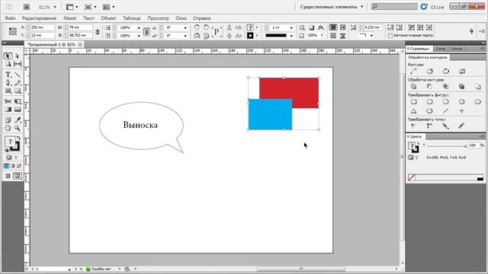This screenshot has height=274, width=488.
Task: Open the stroke weight 1 pt dropdown
Action: (291, 27)
